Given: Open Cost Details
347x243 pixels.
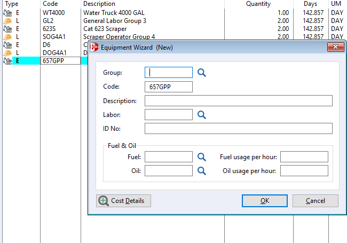Looking at the screenshot, I should coord(123,201).
